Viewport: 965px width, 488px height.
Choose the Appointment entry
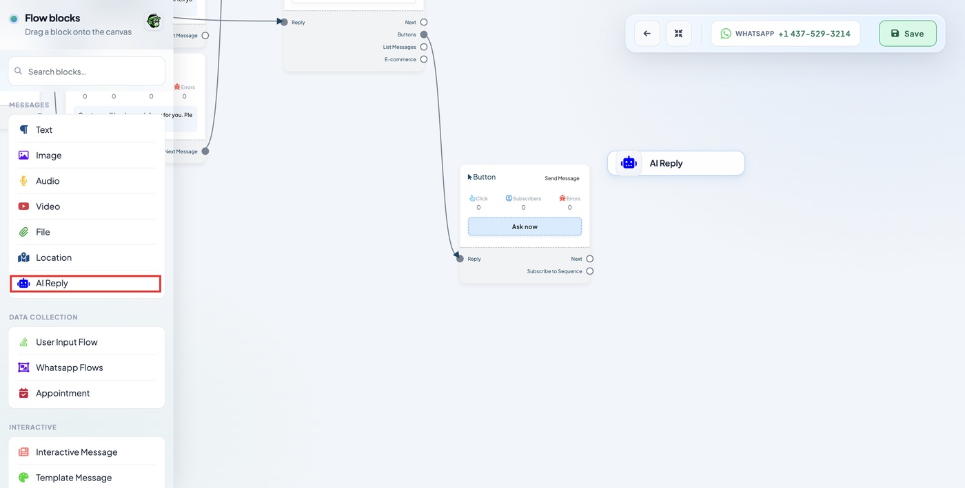tap(87, 393)
